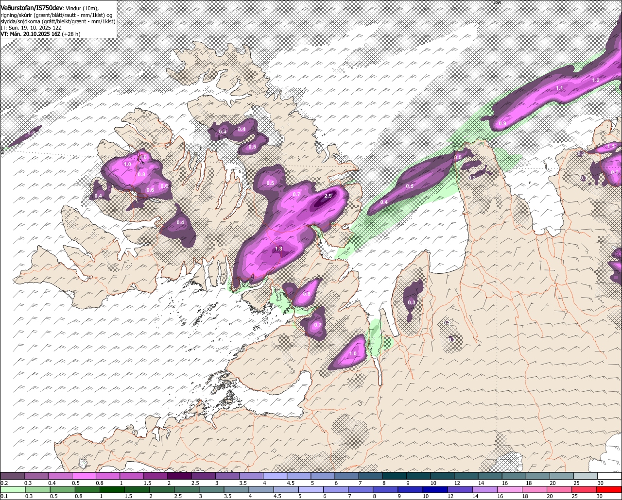The image size is (622, 500).
Task: Click the 'IT: Sun. 19. 10. 2025 12Z' line
Action: (x=31, y=28)
